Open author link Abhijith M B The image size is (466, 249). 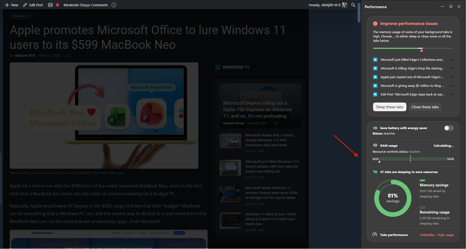tap(25, 56)
